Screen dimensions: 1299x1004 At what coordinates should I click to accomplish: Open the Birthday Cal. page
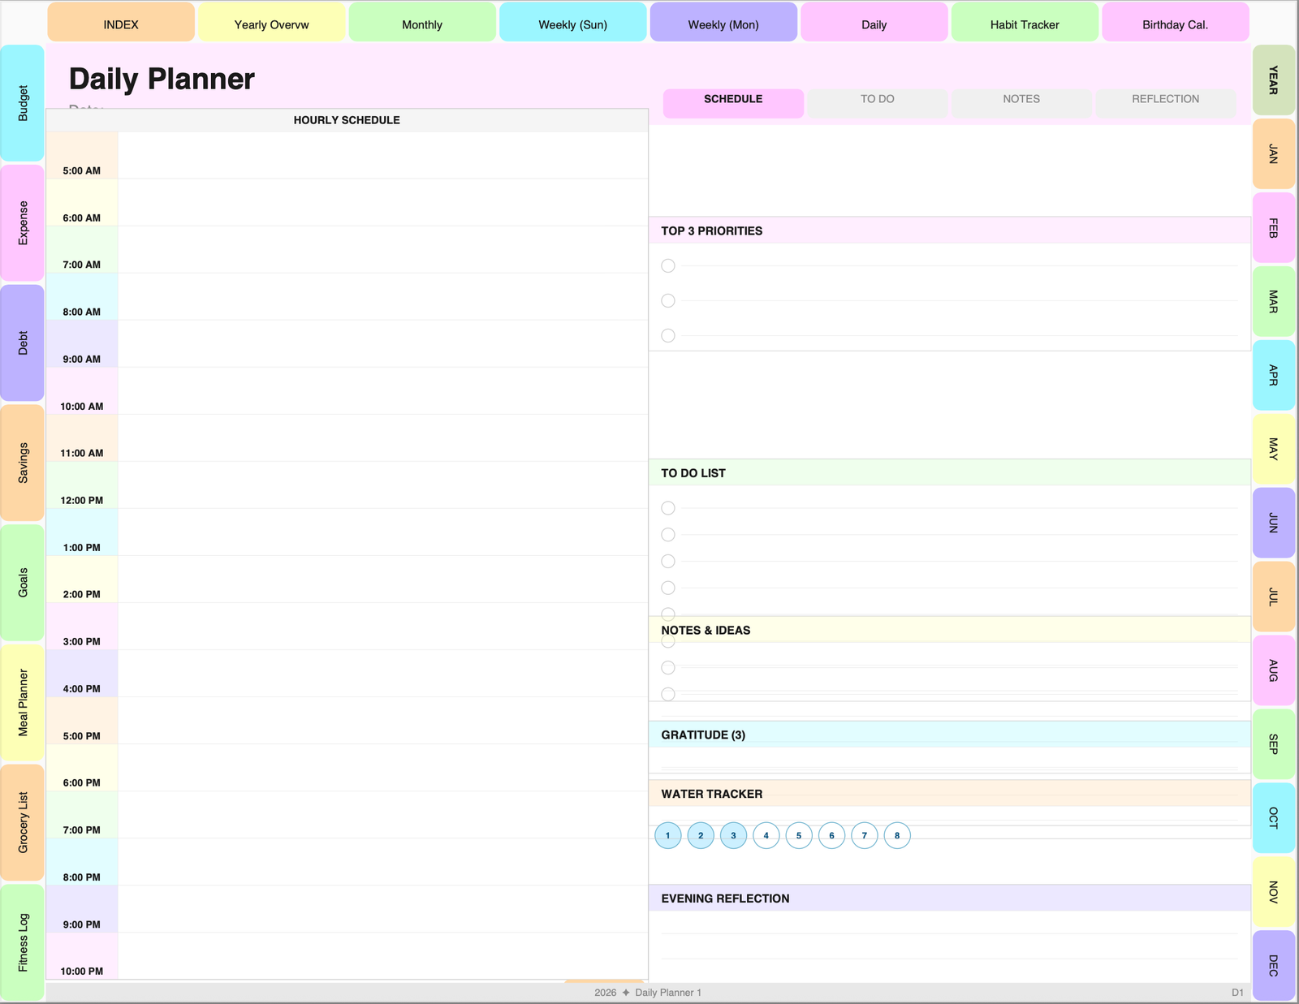[x=1175, y=24]
